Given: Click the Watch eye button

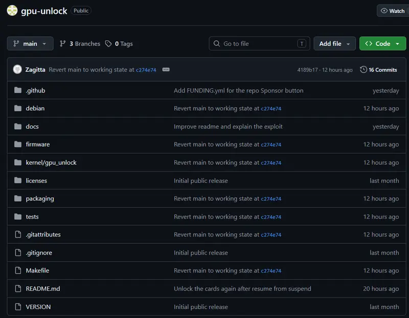Looking at the screenshot, I should click(x=393, y=11).
